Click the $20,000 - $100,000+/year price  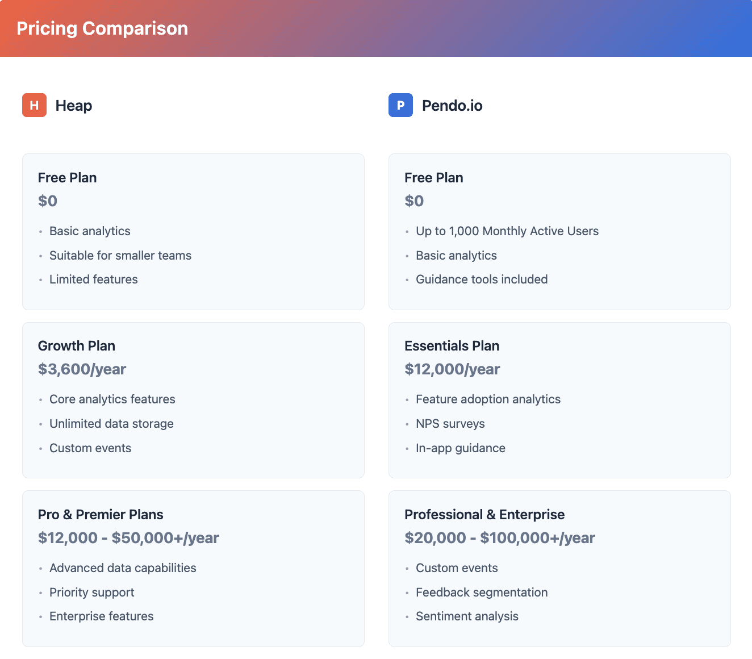(500, 538)
